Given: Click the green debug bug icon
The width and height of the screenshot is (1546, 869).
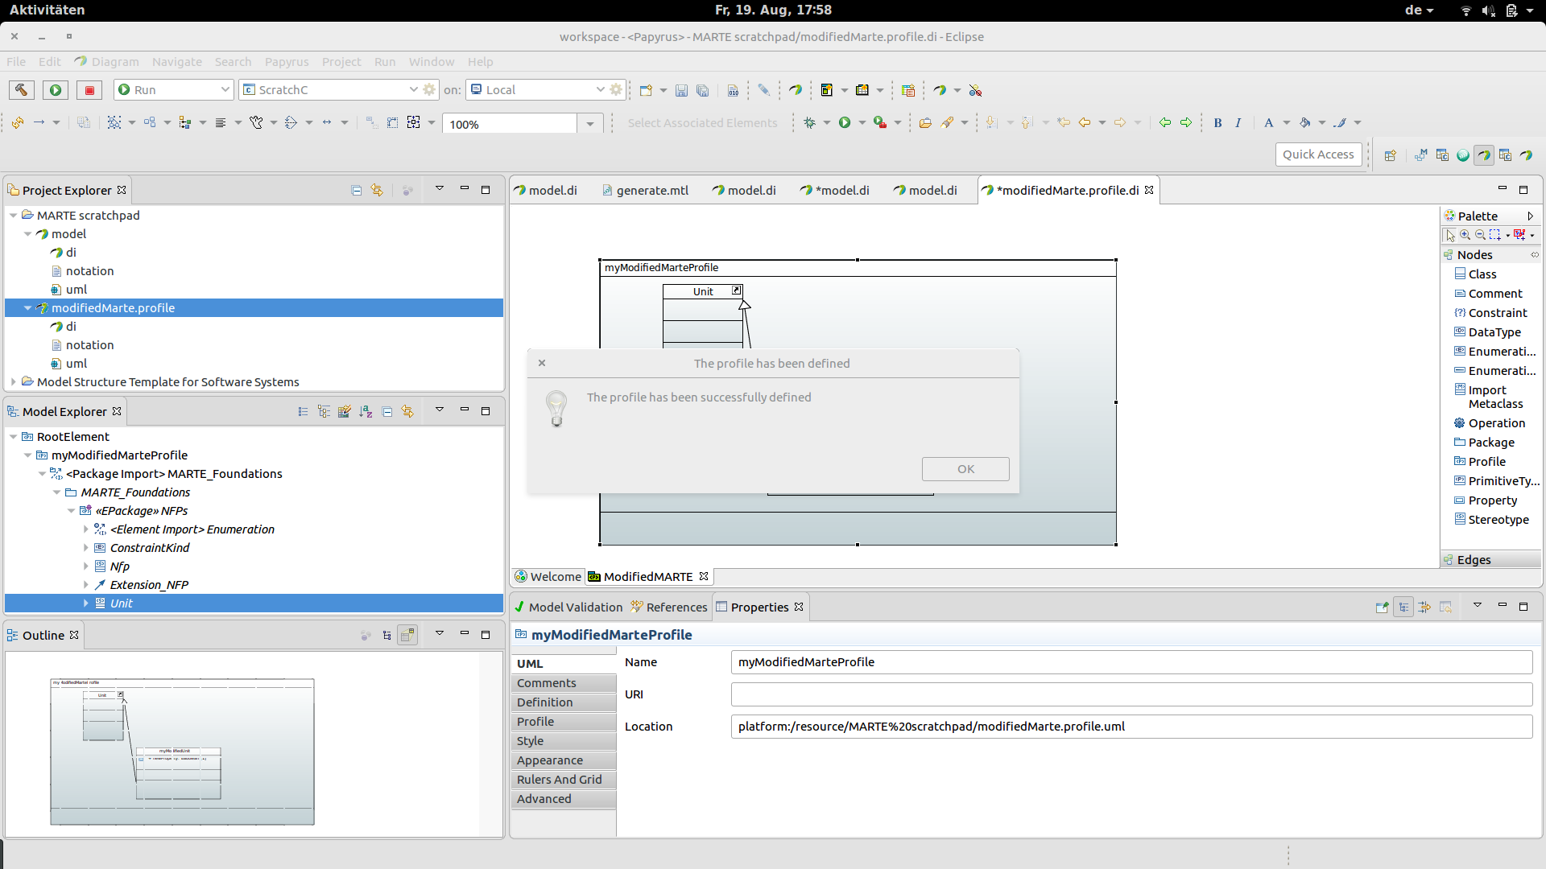Looking at the screenshot, I should pos(809,123).
